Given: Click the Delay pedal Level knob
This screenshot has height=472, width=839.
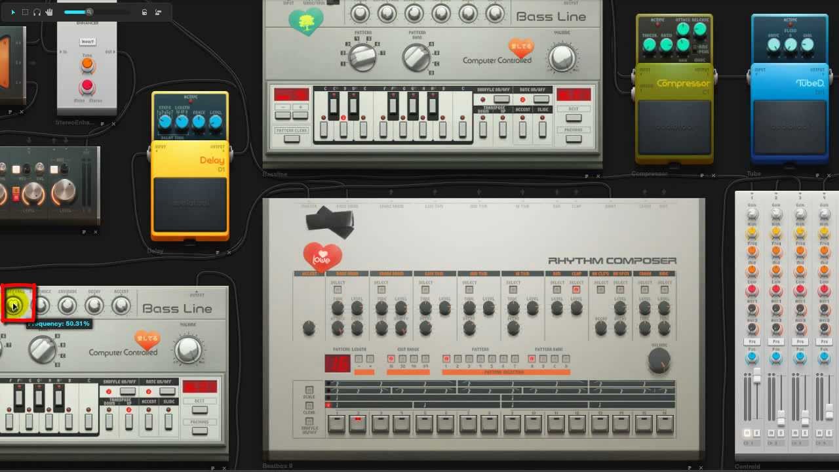Looking at the screenshot, I should [x=215, y=122].
